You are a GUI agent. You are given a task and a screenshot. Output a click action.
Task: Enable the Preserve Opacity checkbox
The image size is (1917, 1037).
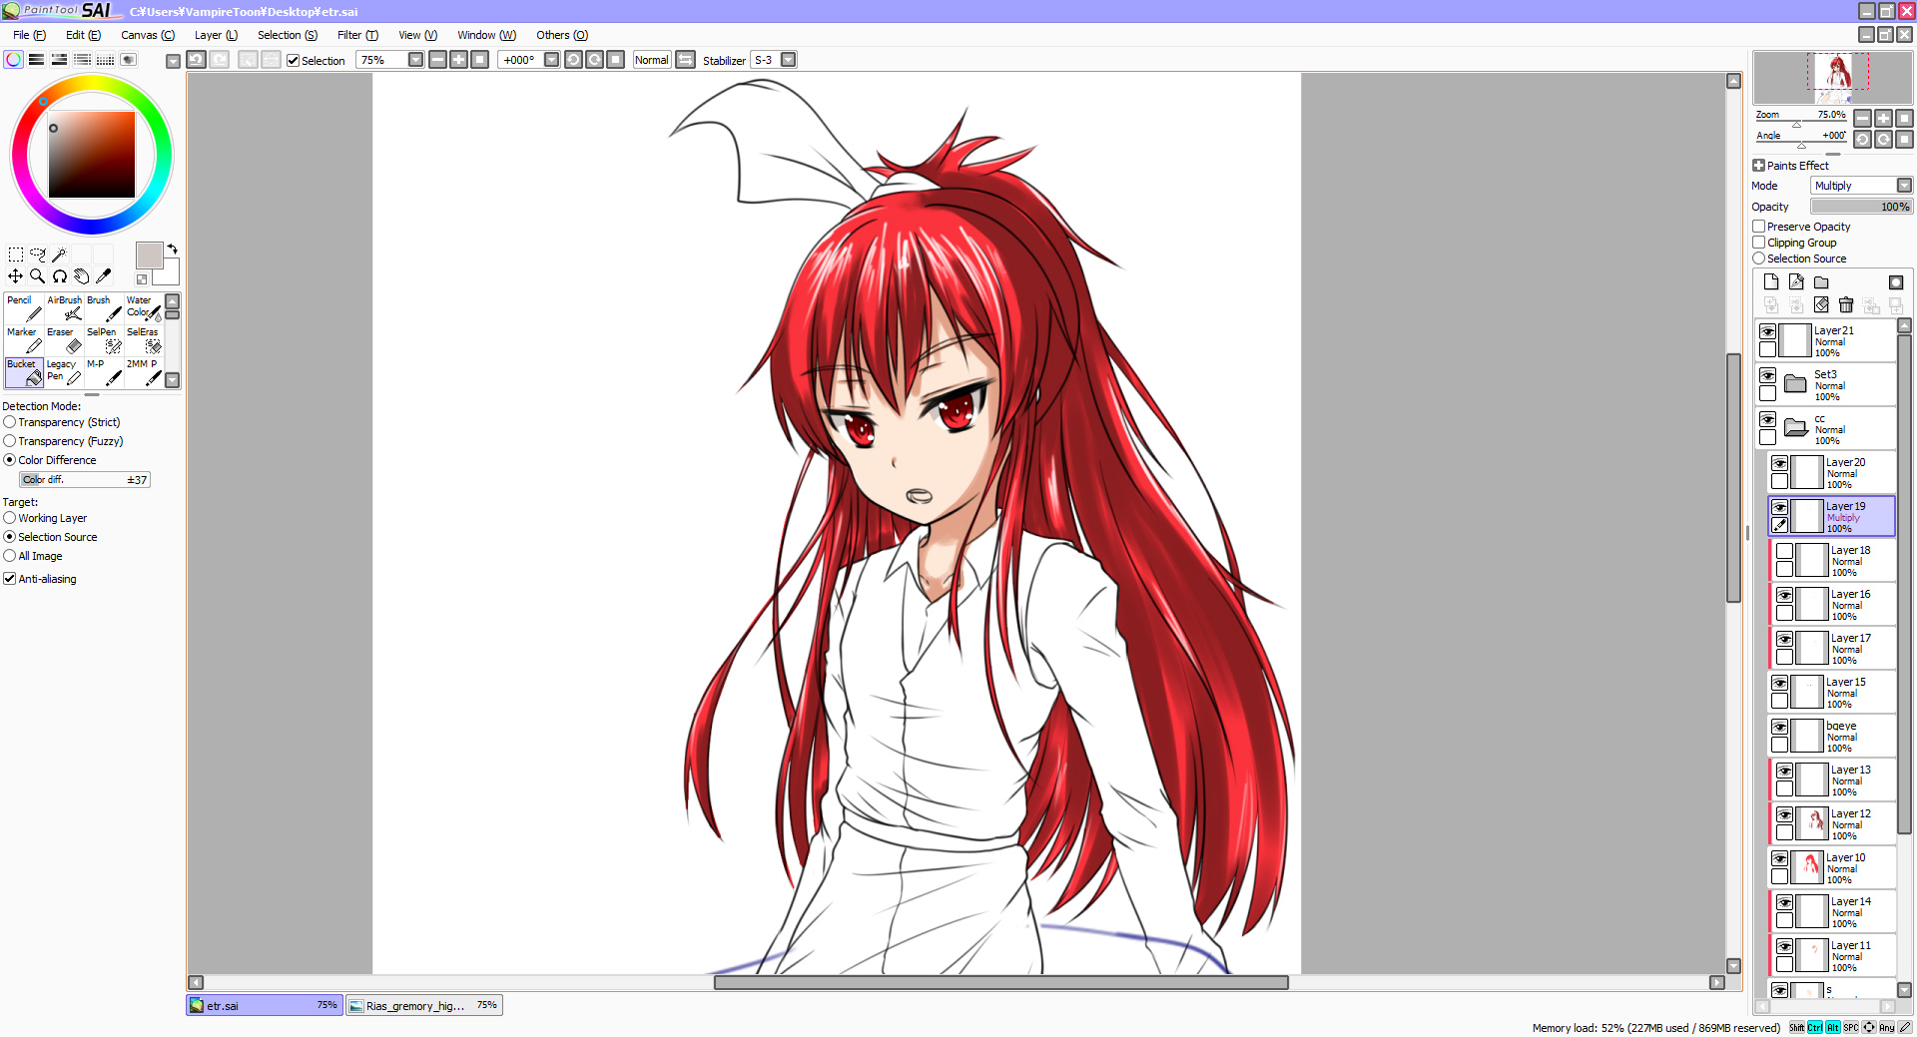1759,227
